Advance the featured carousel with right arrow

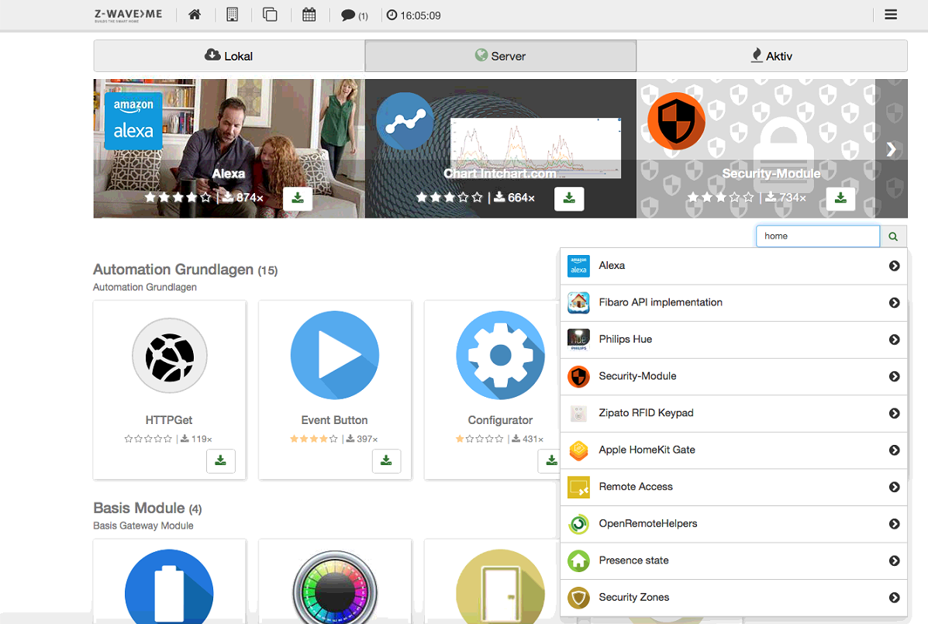coord(891,149)
